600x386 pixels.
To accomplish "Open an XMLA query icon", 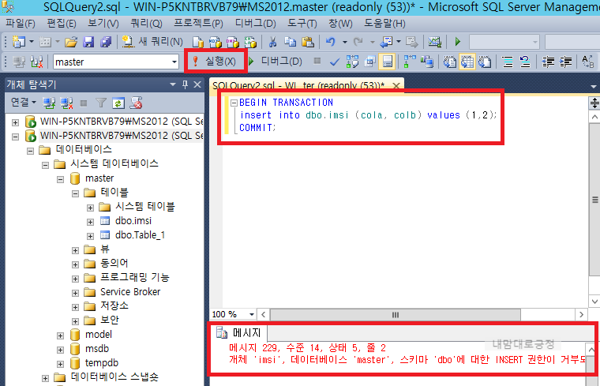I will [x=250, y=42].
